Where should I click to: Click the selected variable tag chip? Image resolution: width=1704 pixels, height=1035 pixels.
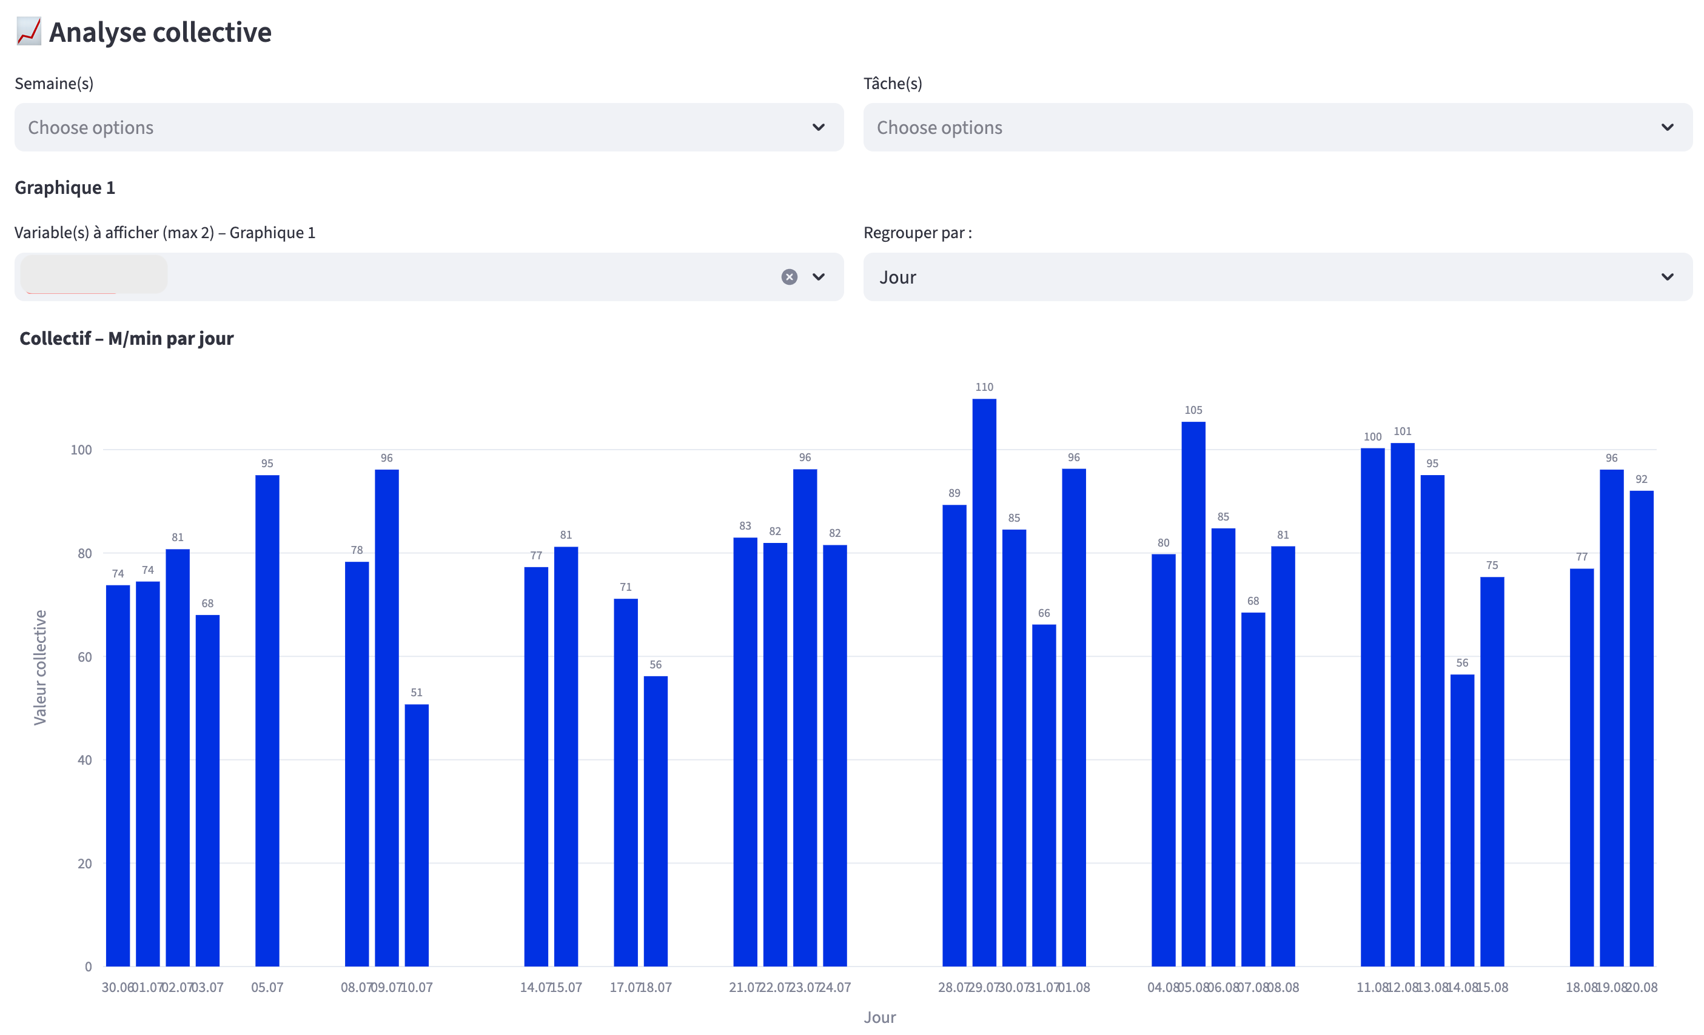(x=93, y=275)
